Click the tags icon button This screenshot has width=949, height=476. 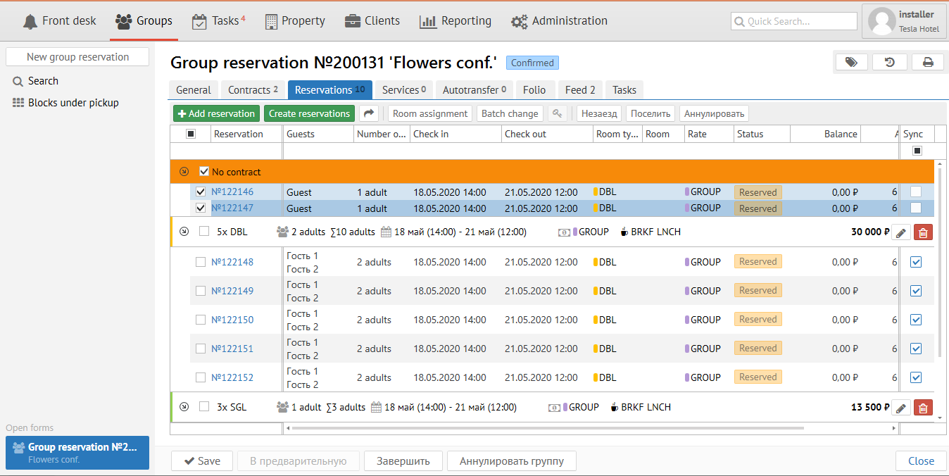pyautogui.click(x=851, y=62)
